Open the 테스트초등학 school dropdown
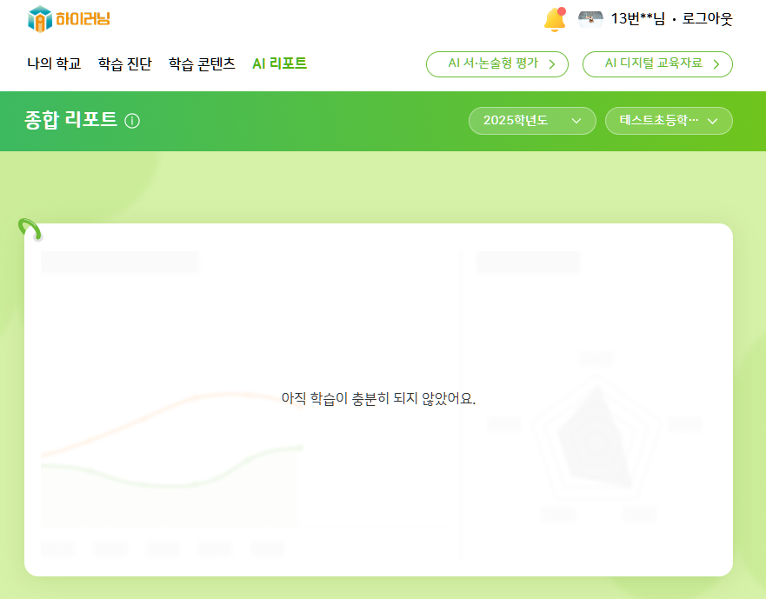The width and height of the screenshot is (766, 599). tap(668, 121)
